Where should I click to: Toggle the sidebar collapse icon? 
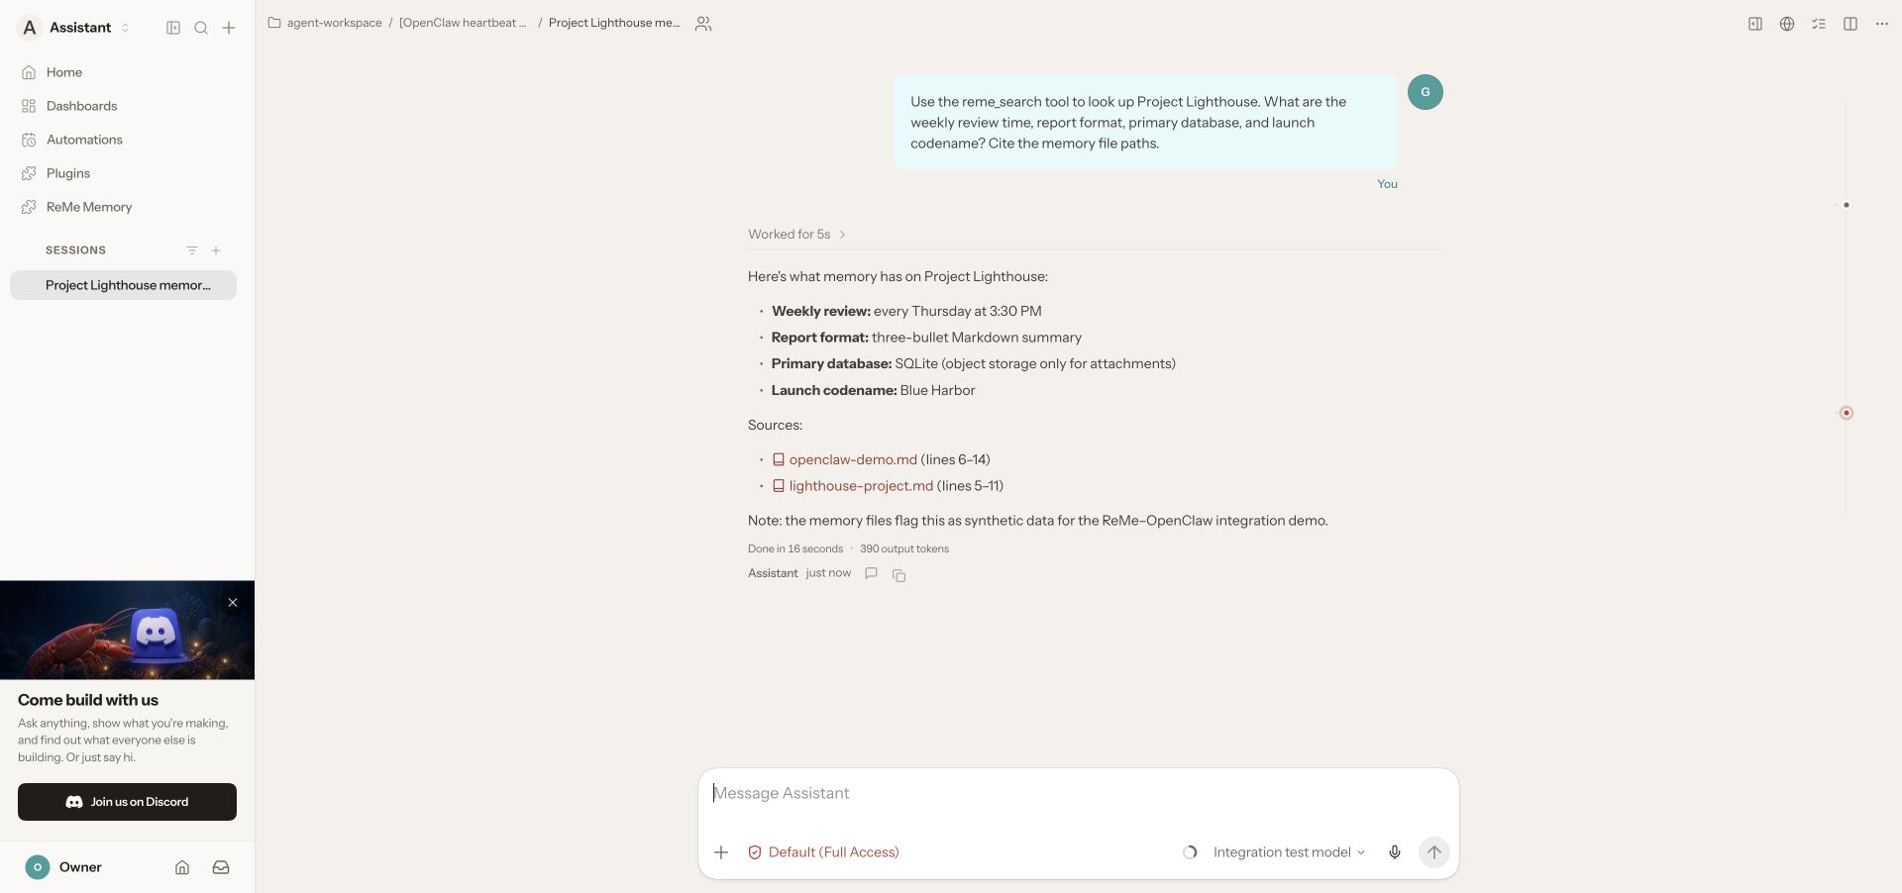tap(173, 28)
